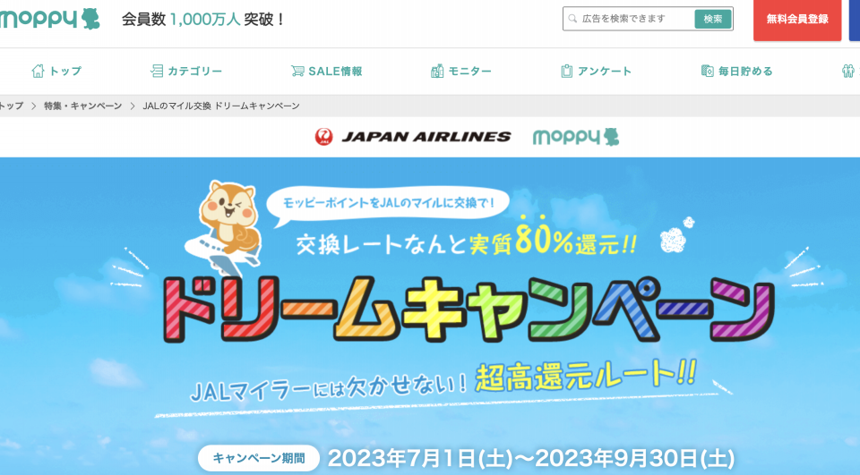
Task: Click the home icon beside トップ
Action: pyautogui.click(x=38, y=71)
